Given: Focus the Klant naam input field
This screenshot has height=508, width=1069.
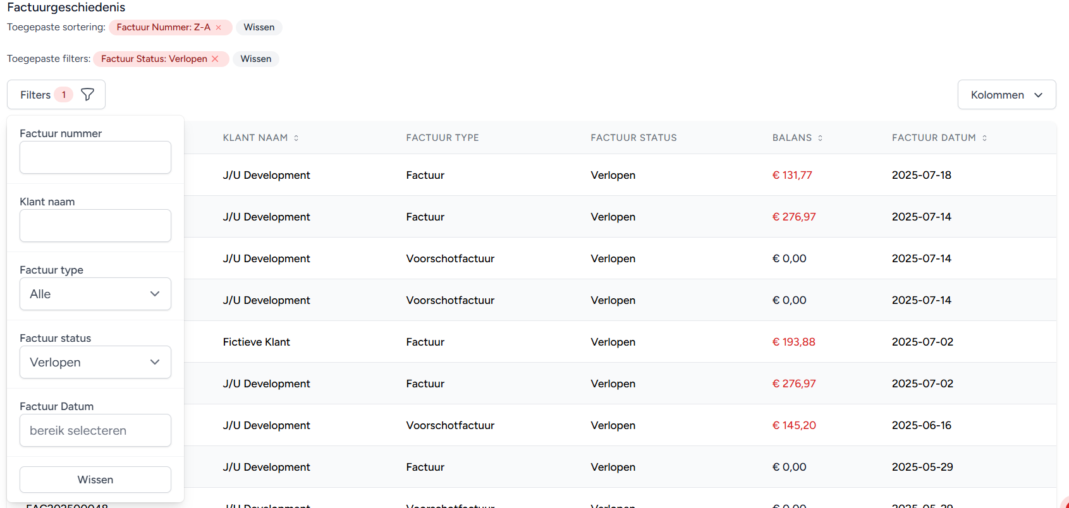Looking at the screenshot, I should (95, 226).
